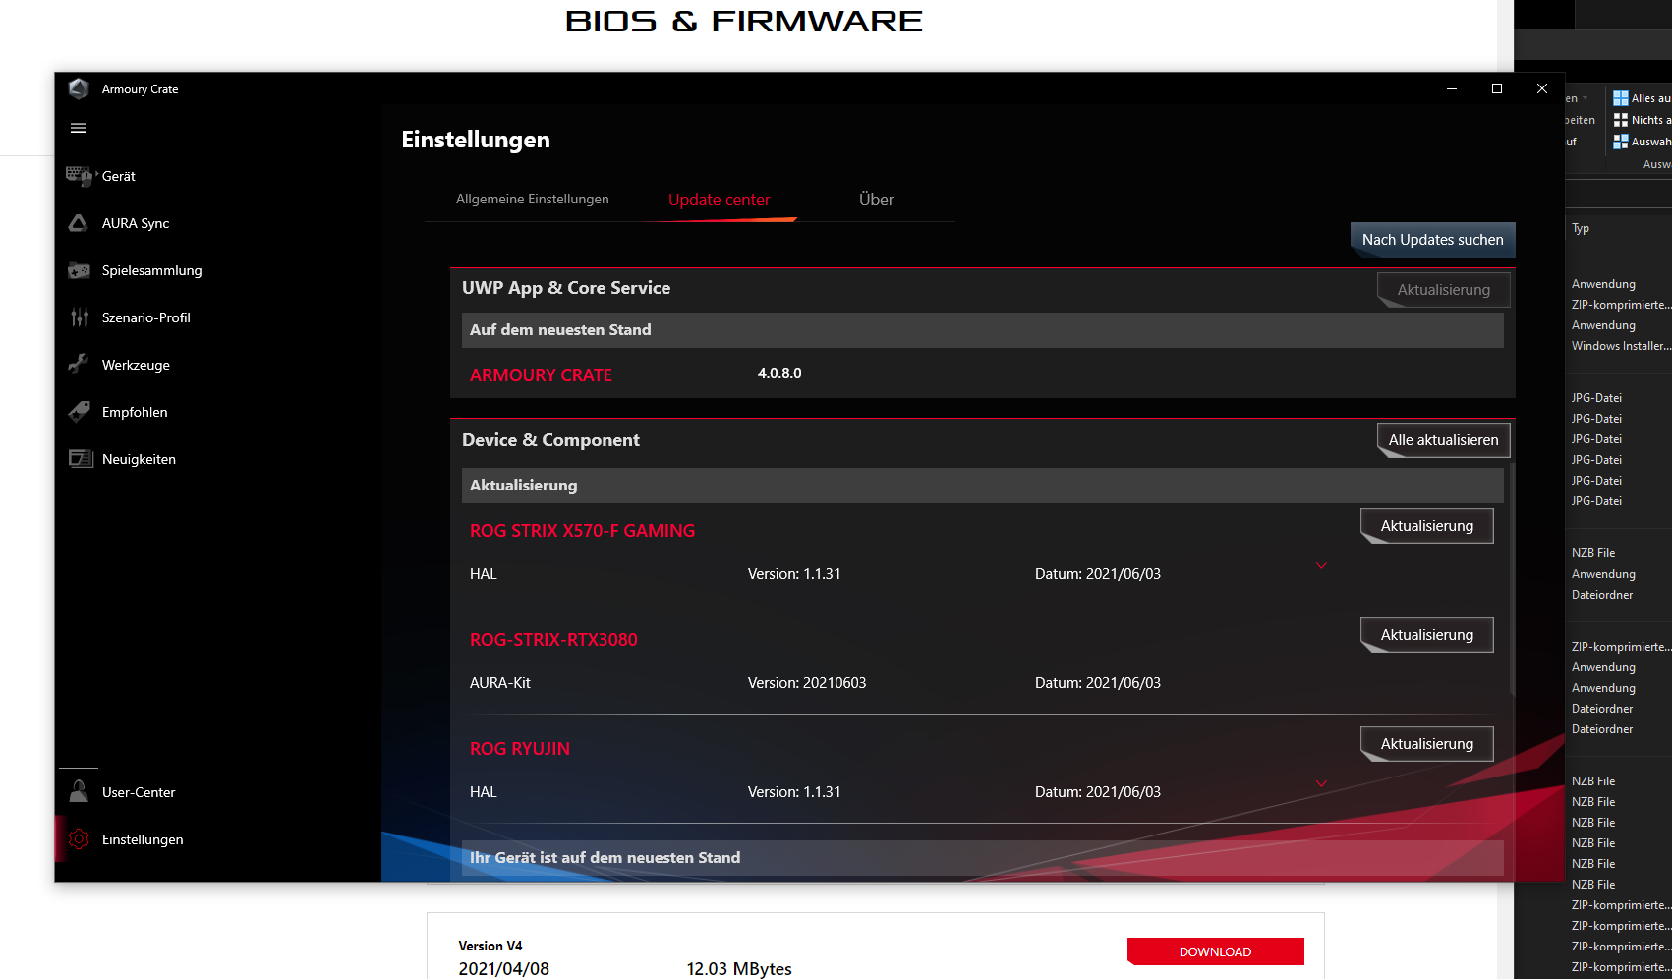The height and width of the screenshot is (979, 1672).
Task: Click the 'Typ' column header in Explorer
Action: pos(1580,228)
